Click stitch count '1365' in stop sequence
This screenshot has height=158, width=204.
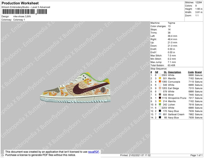[x=164, y=82]
